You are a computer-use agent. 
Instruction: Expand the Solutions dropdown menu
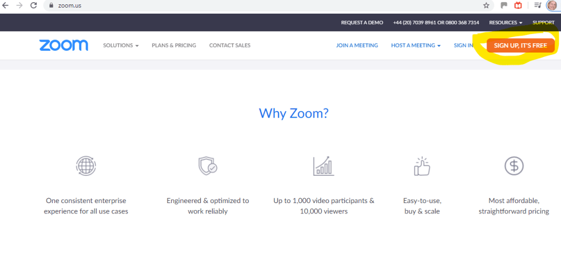[x=121, y=45]
